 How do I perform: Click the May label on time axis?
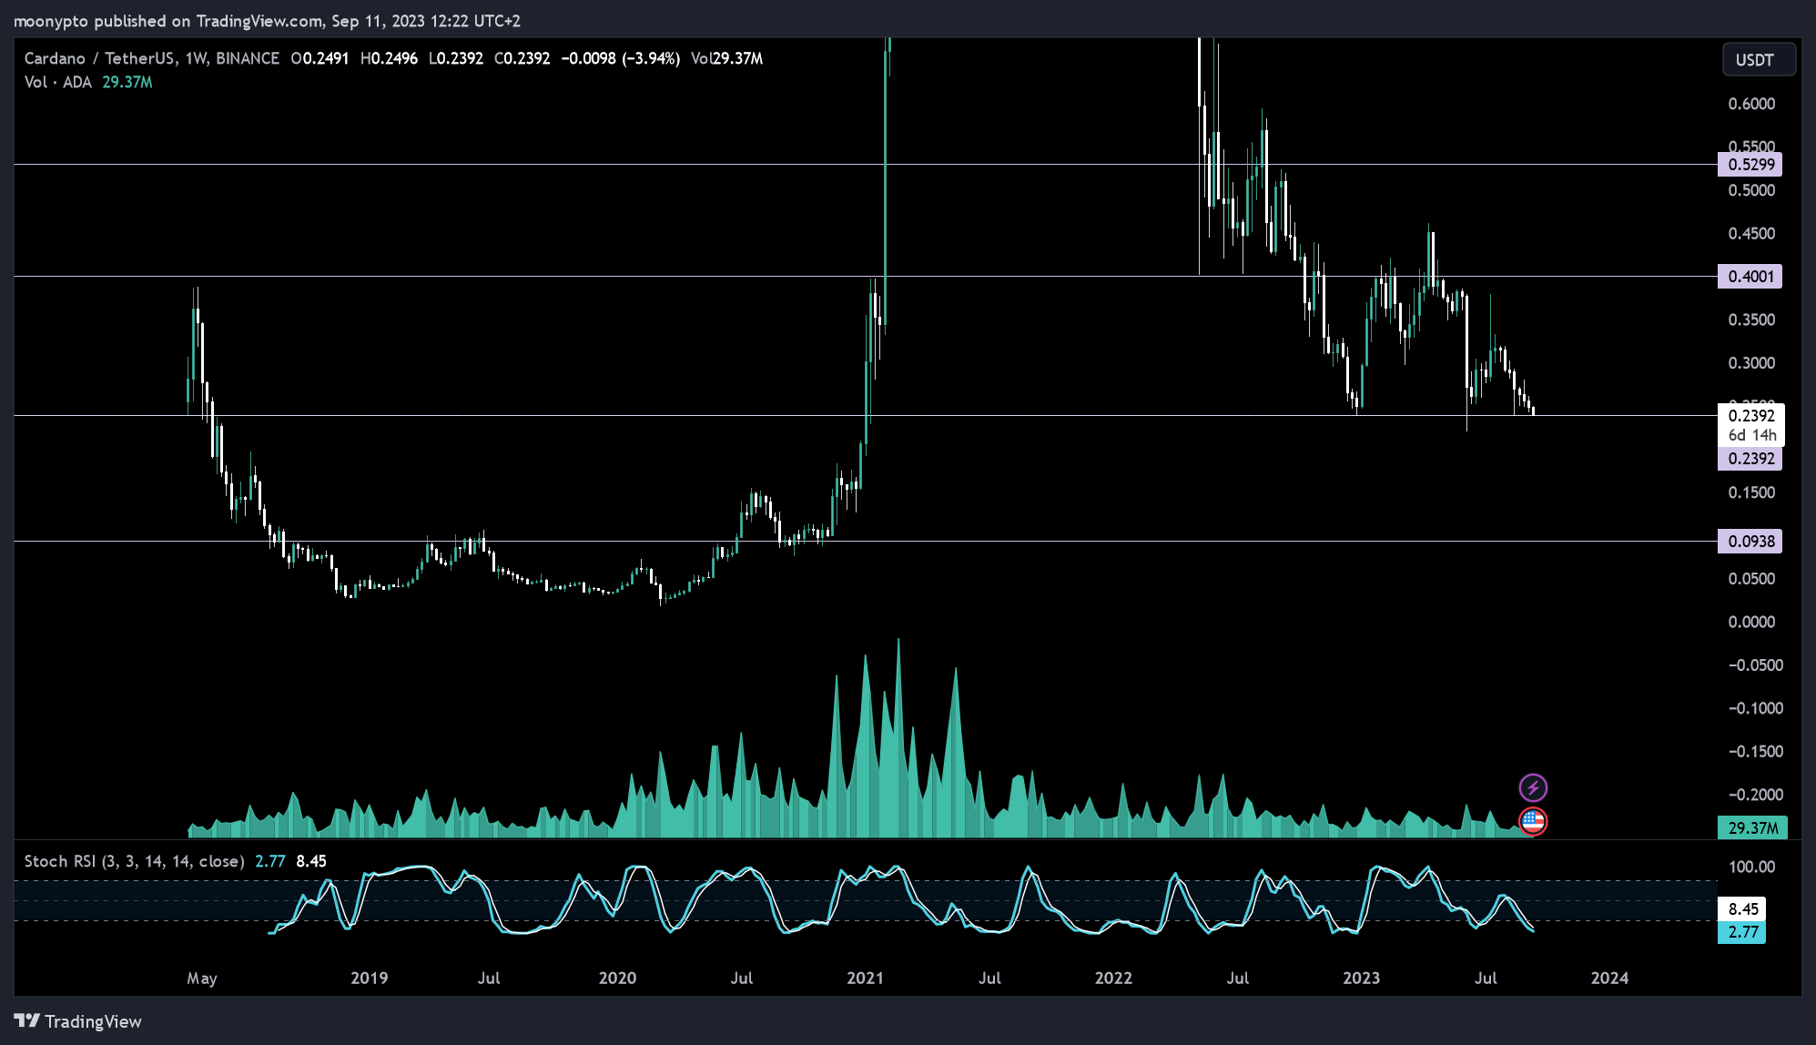(202, 978)
